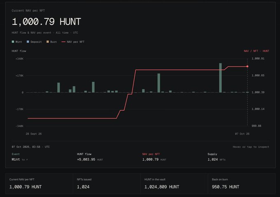The height and width of the screenshot is (197, 280).
Task: Click the chart subtitle 'HUNT flow & NAV per event'
Action: (x=31, y=33)
